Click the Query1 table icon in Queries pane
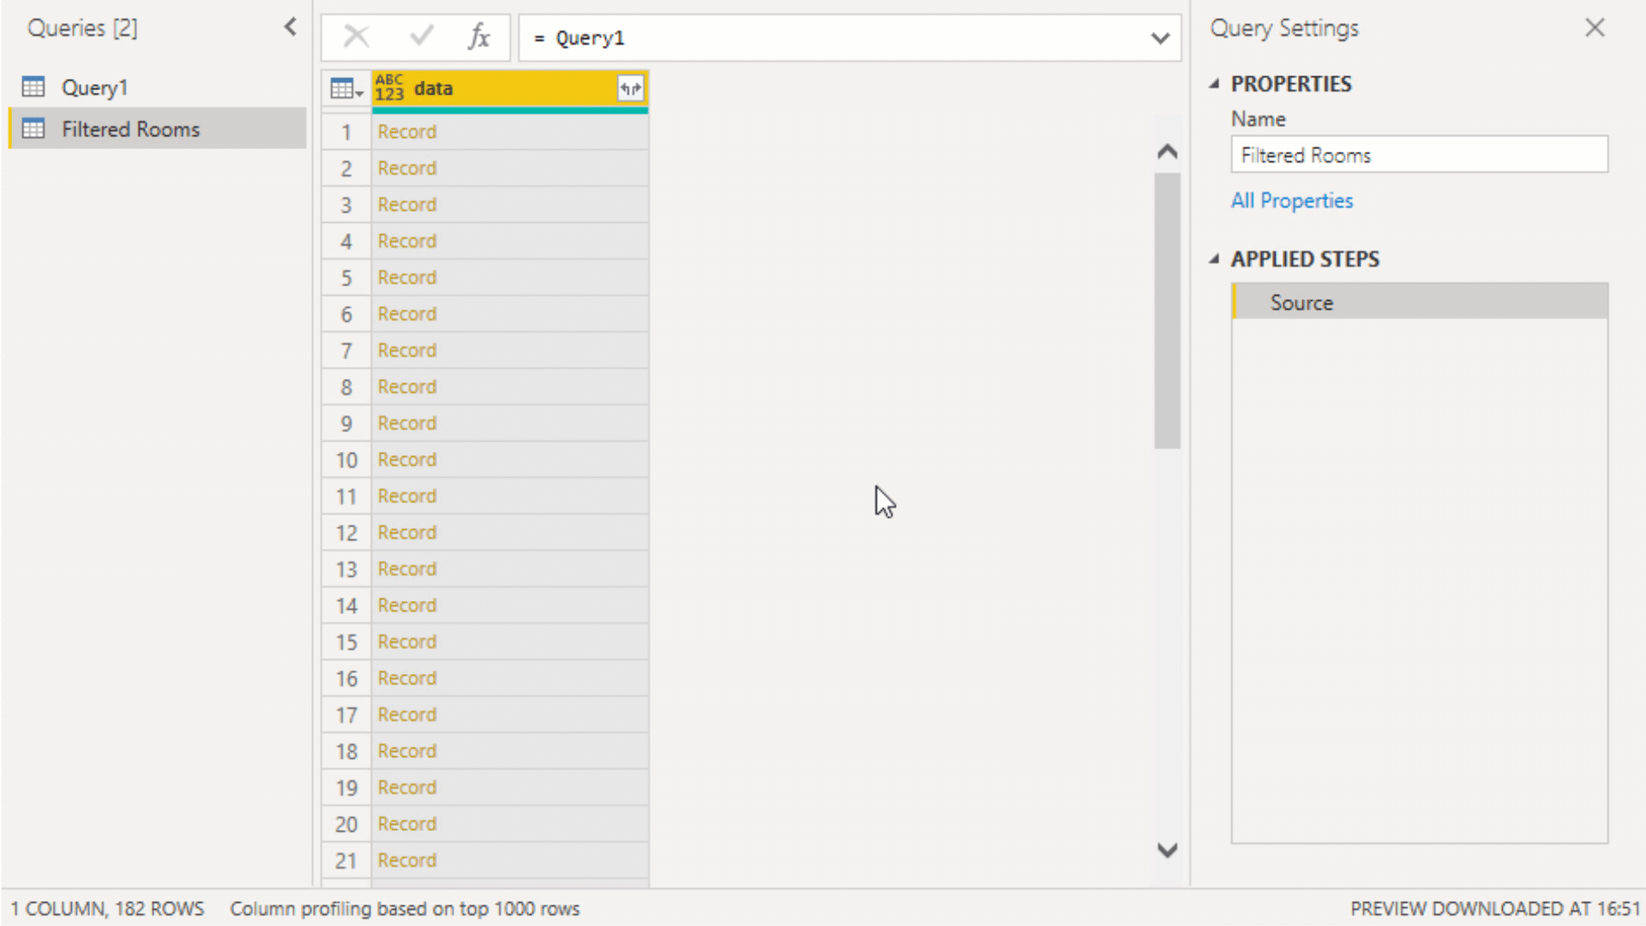Viewport: 1646px width, 926px height. (x=33, y=87)
